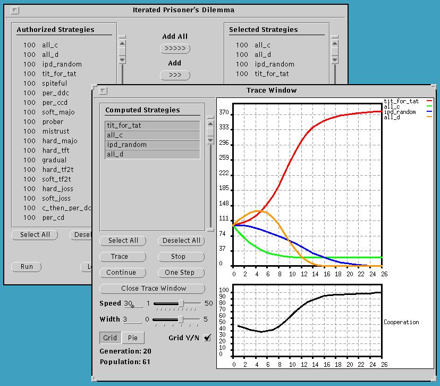Screen dimensions: 440x386
Task: Open the Trace Window title bar menu icon
Action: 103,91
